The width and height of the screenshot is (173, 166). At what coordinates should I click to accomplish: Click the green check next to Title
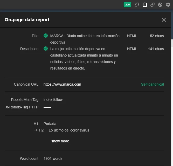[x=46, y=36]
